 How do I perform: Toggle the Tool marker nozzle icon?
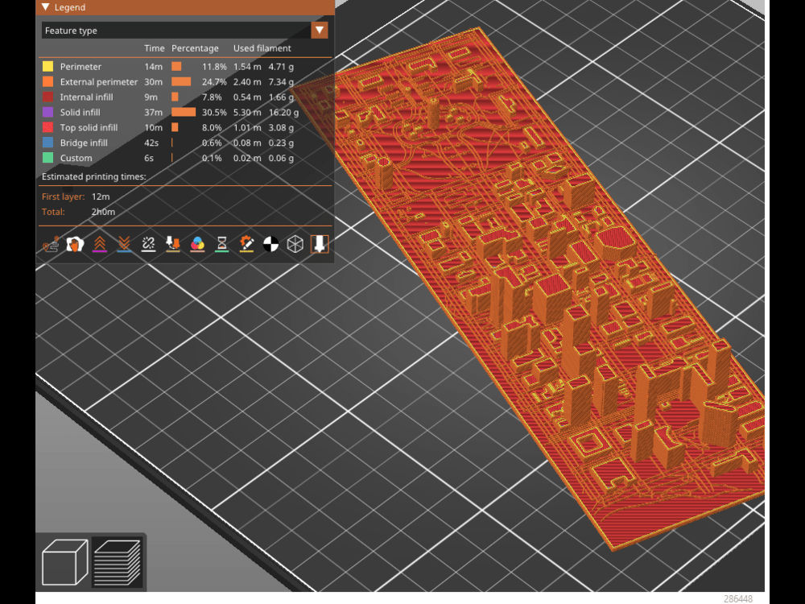320,244
